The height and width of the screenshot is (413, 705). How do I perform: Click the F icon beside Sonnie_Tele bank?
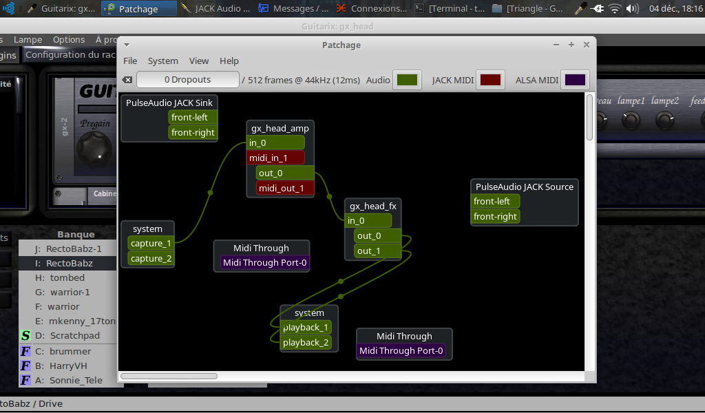pyautogui.click(x=25, y=380)
